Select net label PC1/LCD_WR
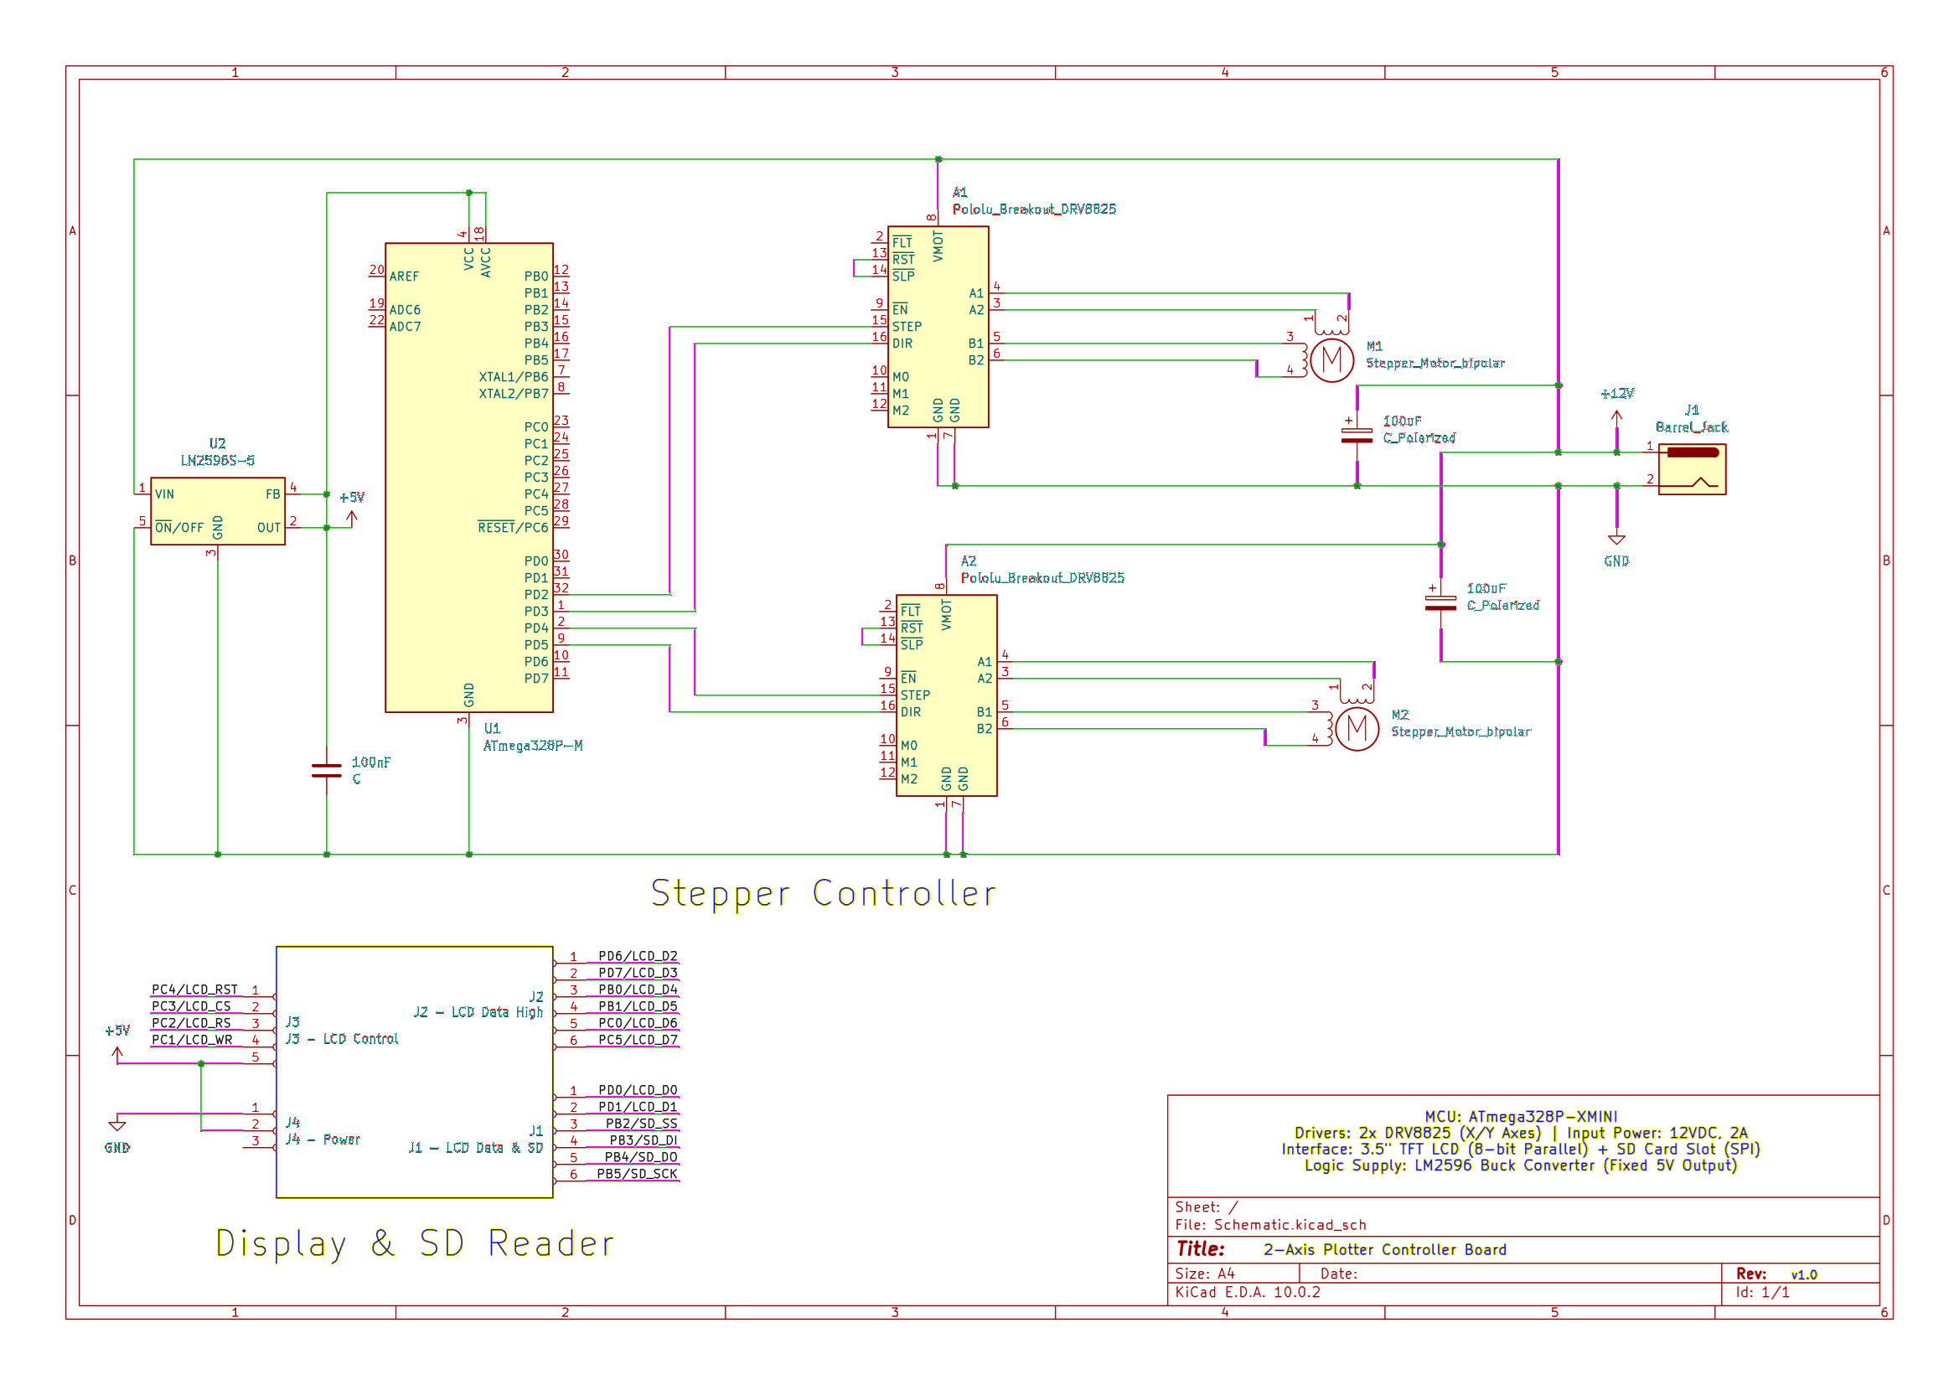Image resolution: width=1959 pixels, height=1385 pixels. click(192, 1040)
